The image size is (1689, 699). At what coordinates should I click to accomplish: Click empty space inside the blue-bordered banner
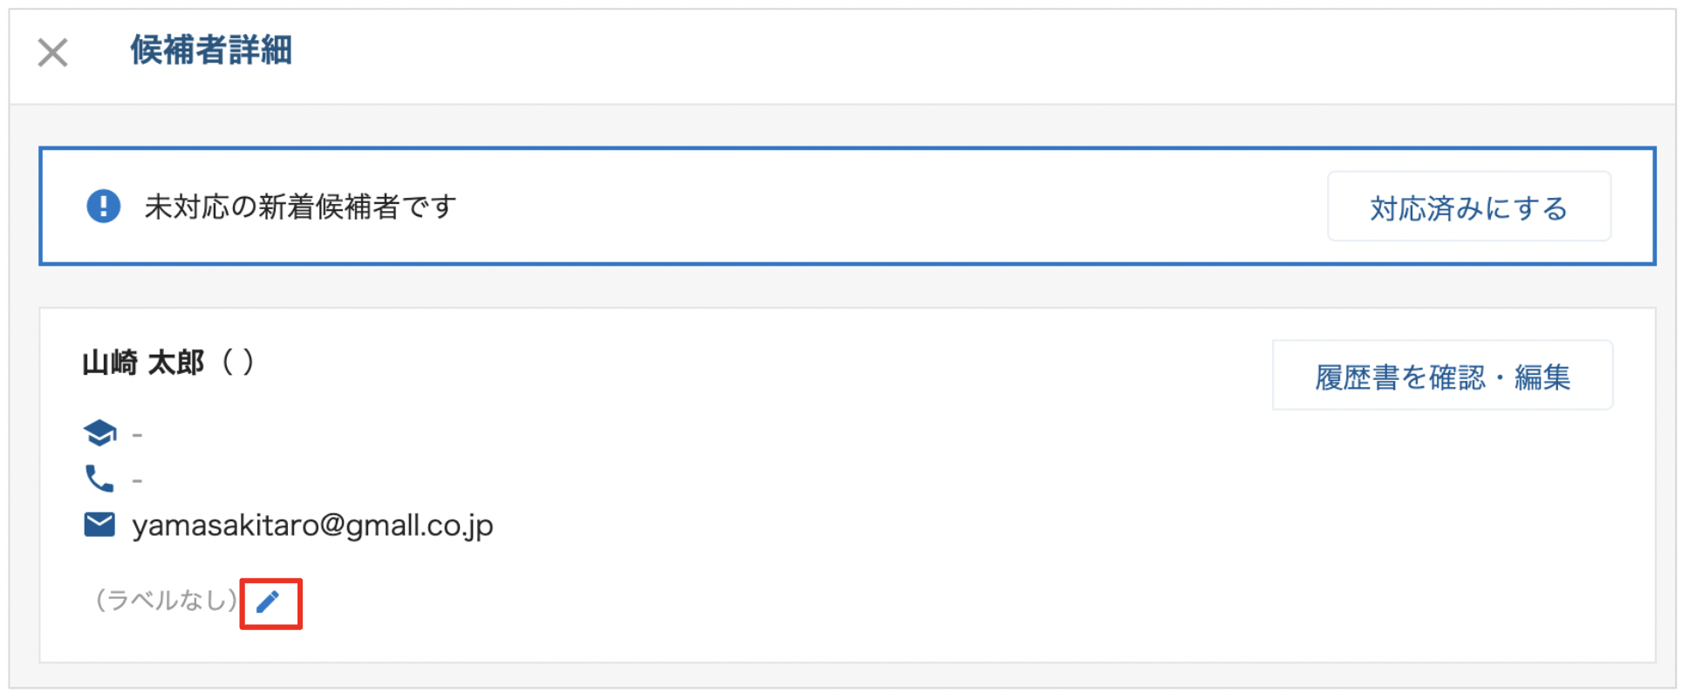click(x=872, y=207)
